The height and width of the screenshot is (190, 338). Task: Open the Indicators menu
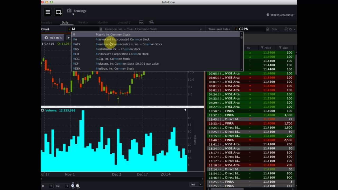(53, 38)
